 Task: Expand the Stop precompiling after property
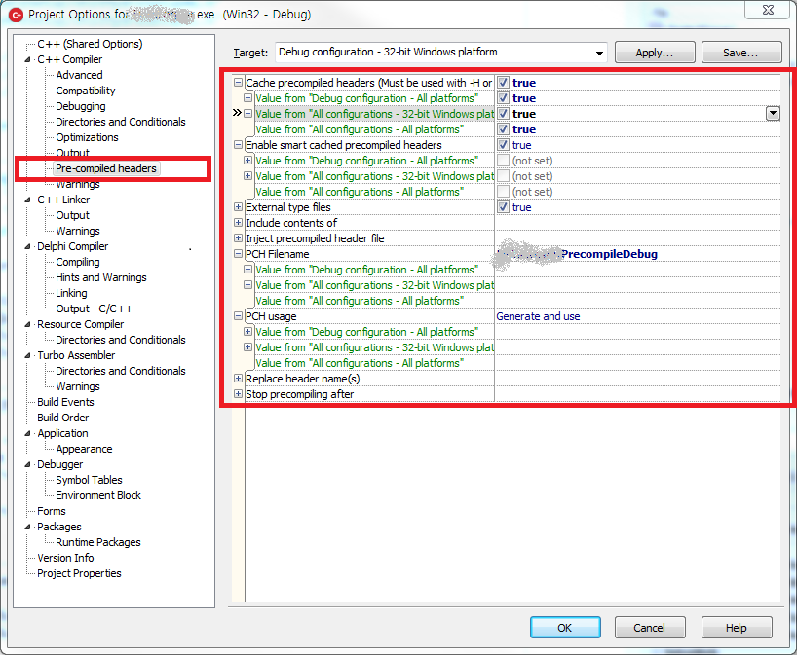[x=239, y=394]
